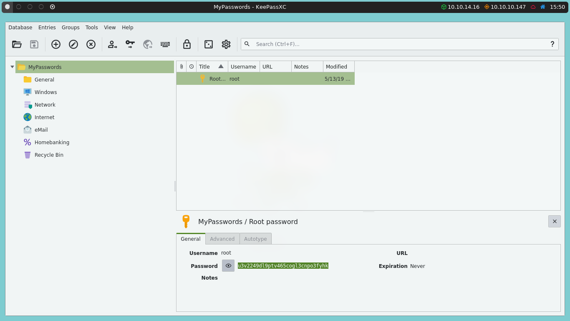570x321 pixels.
Task: Sort entries by the Notes column
Action: pos(308,66)
